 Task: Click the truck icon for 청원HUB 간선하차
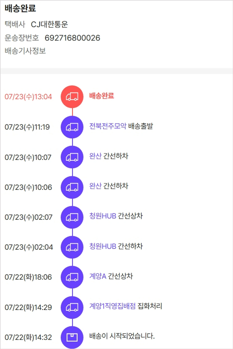coord(72,247)
